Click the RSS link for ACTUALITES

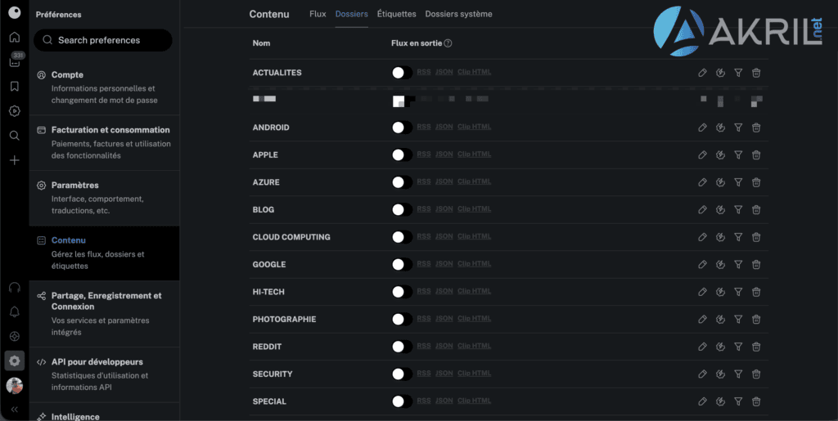tap(424, 72)
